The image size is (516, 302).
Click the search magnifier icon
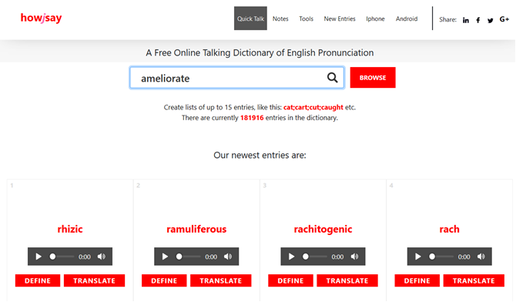tap(333, 78)
